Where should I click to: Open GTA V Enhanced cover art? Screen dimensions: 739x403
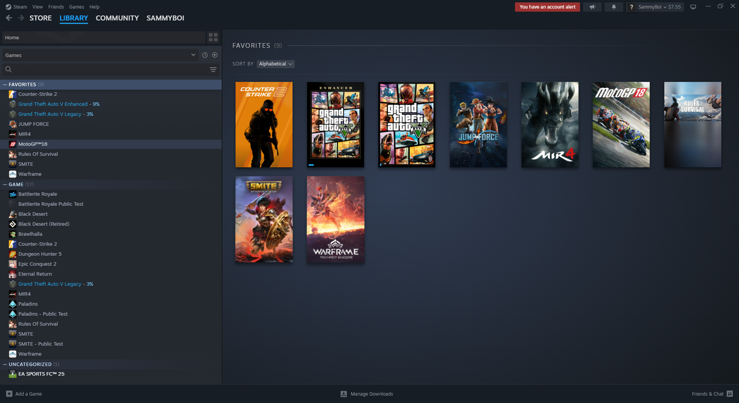point(335,125)
